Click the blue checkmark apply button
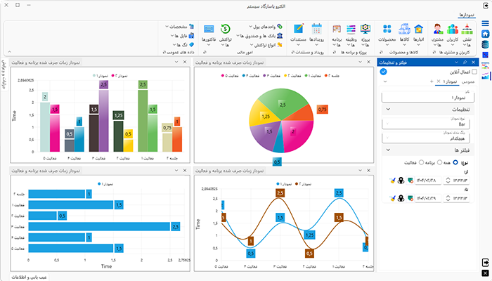Viewport: 492px width, 281px height. (382, 72)
